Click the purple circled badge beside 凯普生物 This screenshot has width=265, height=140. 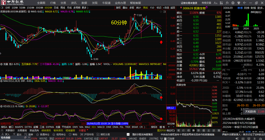[x=207, y=8]
